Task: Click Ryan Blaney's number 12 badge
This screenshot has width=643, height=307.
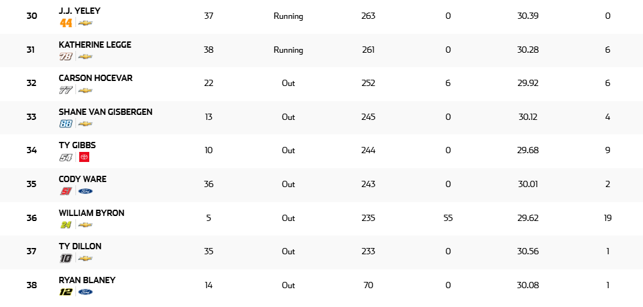Action: [x=66, y=292]
